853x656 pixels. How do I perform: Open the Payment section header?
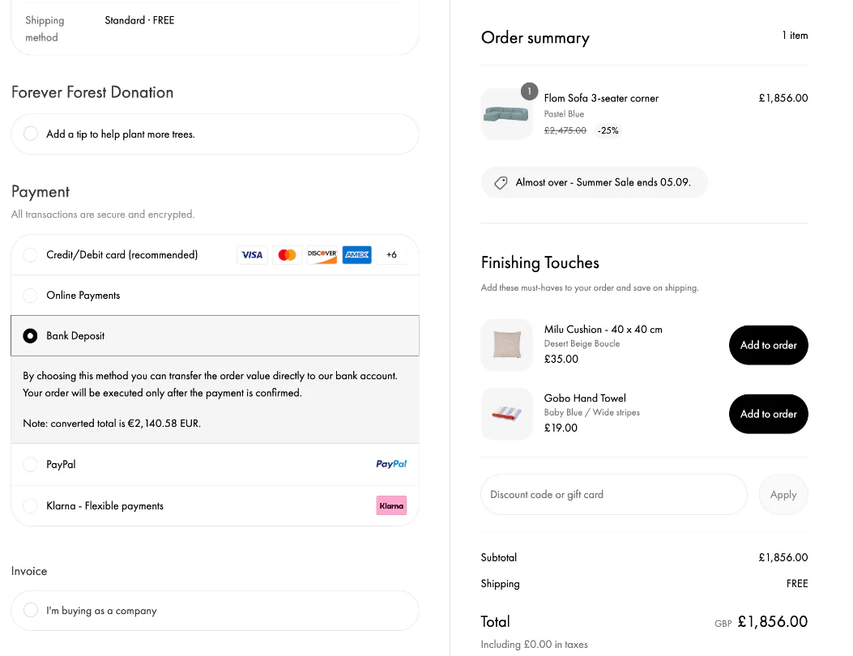point(41,191)
